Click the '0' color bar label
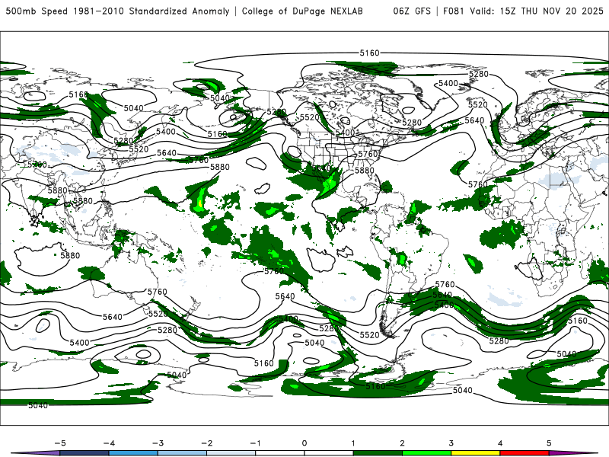Screen dimensions: 609x457 304,443
